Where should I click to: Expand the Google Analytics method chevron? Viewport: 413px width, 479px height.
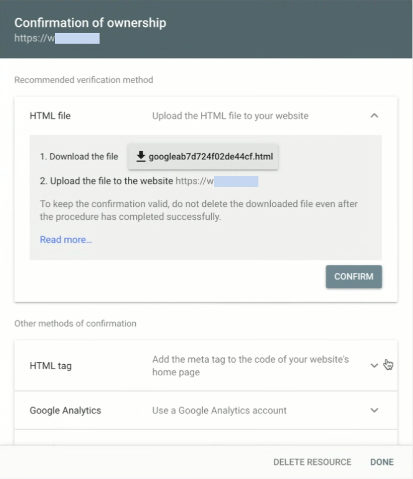[x=374, y=410]
